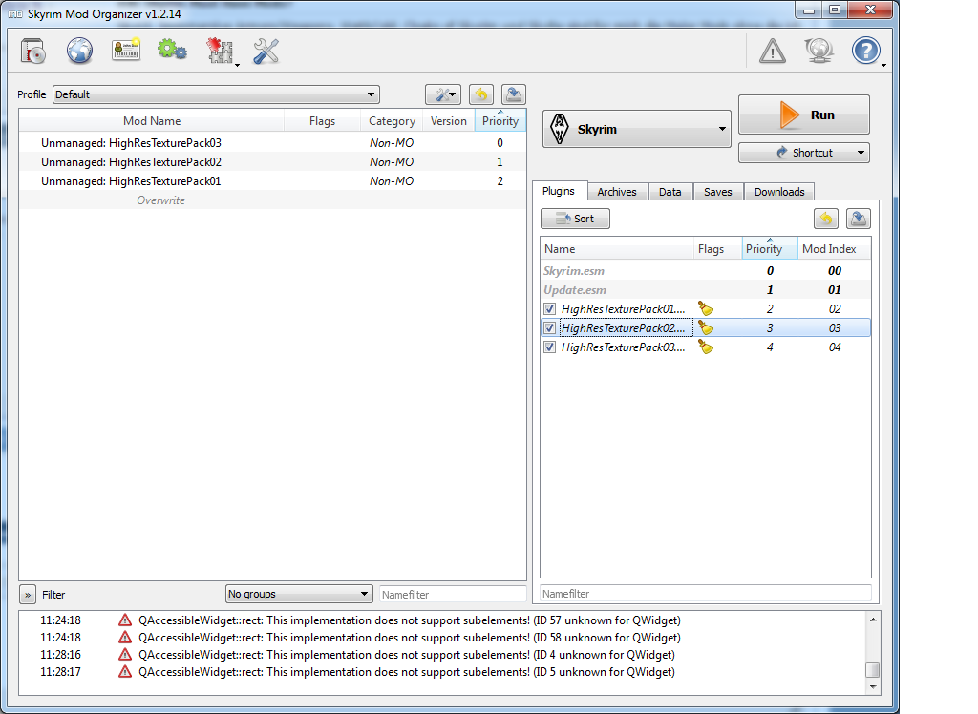Click the create plugin list backup icon
The width and height of the screenshot is (978, 714).
coord(859,219)
